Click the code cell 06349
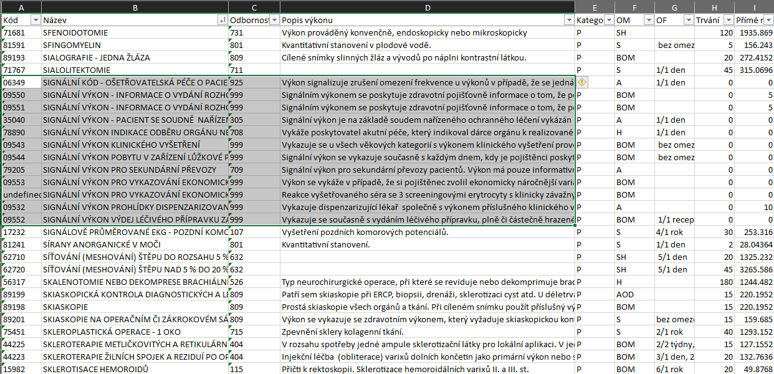The image size is (774, 374). [x=21, y=82]
